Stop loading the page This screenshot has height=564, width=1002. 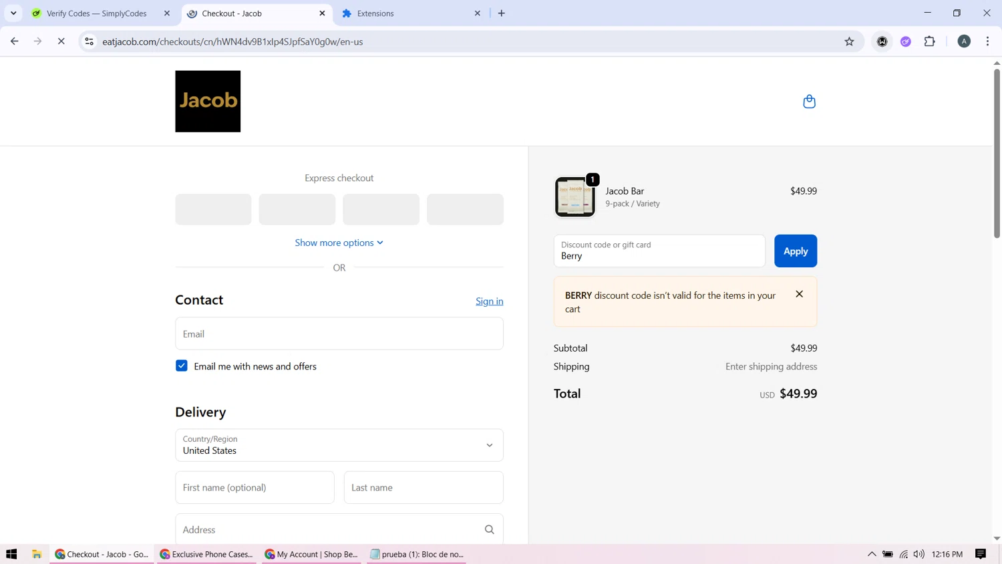(x=61, y=41)
